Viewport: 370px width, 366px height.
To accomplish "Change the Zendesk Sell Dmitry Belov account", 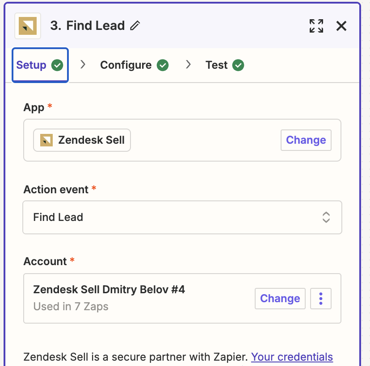I will coord(280,298).
